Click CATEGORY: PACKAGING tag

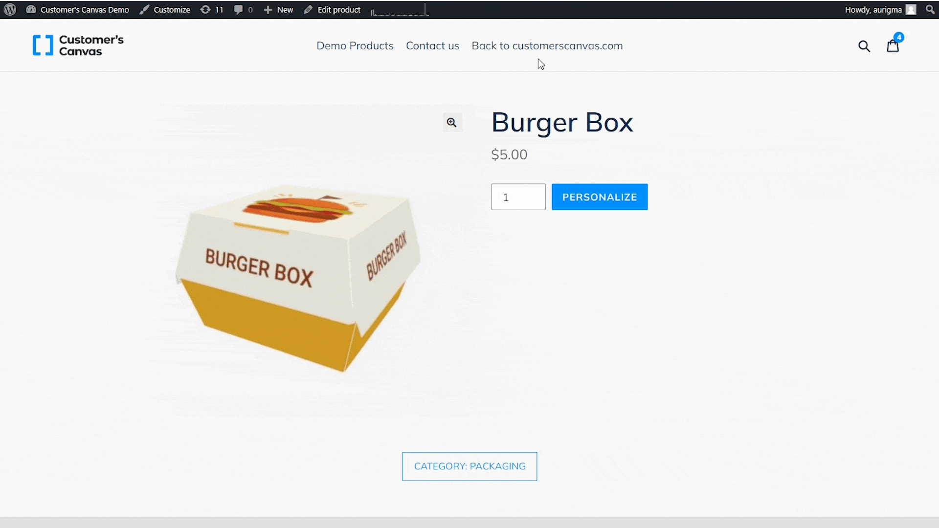pos(469,466)
